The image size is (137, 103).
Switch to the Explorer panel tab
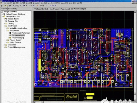coord(4,8)
